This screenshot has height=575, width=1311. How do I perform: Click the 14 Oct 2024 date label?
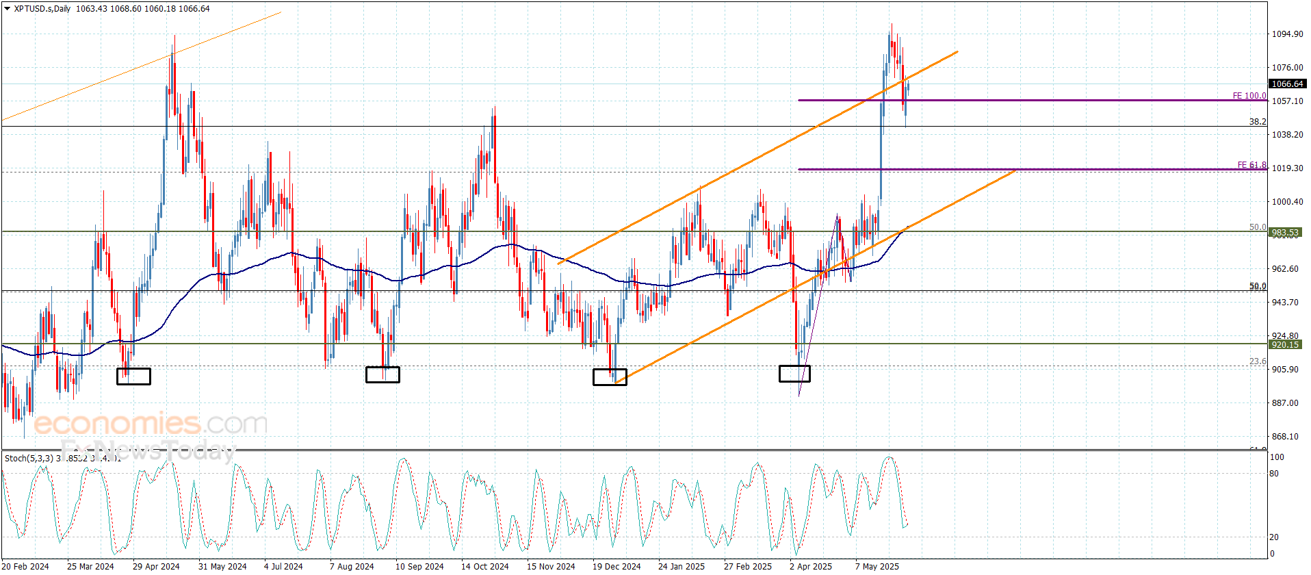click(484, 567)
